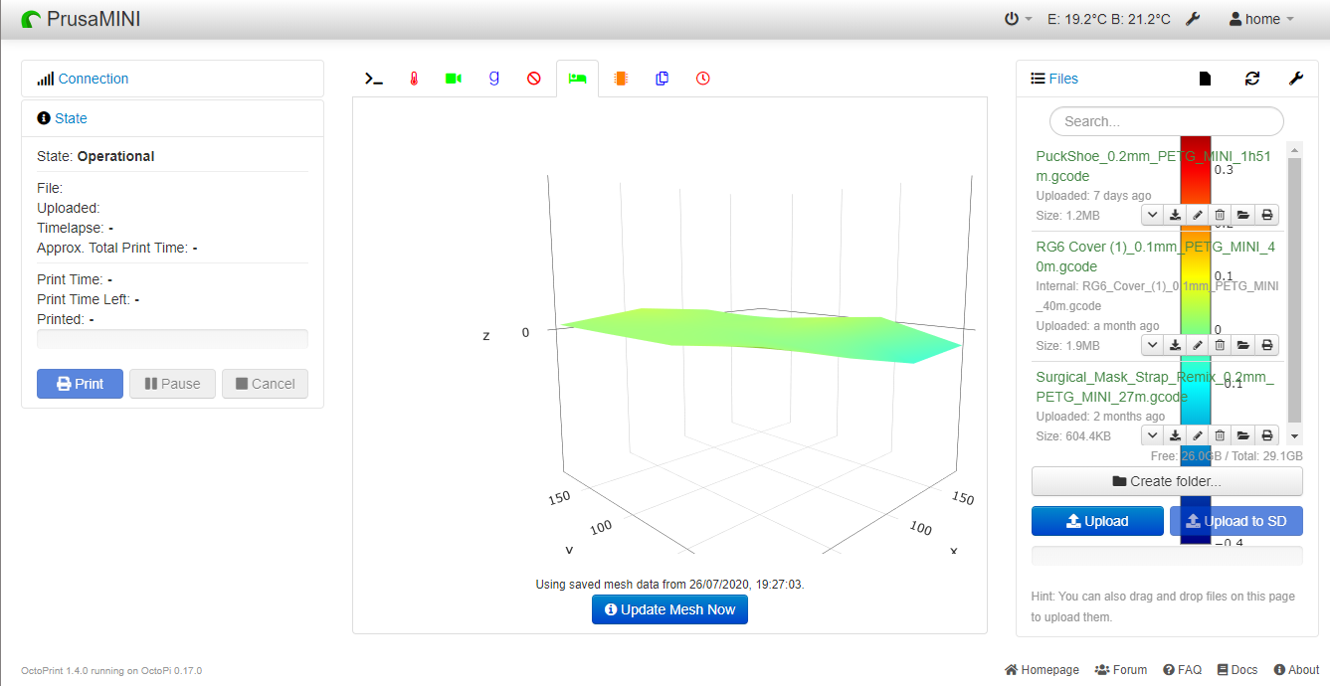Click the upload progress bar

click(1167, 556)
